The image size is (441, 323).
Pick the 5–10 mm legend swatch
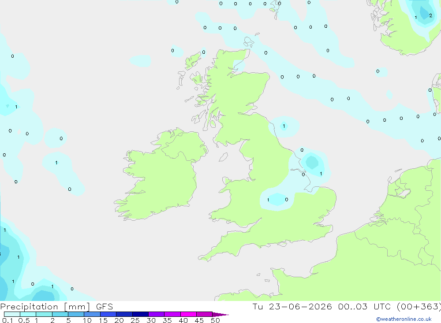point(76,314)
